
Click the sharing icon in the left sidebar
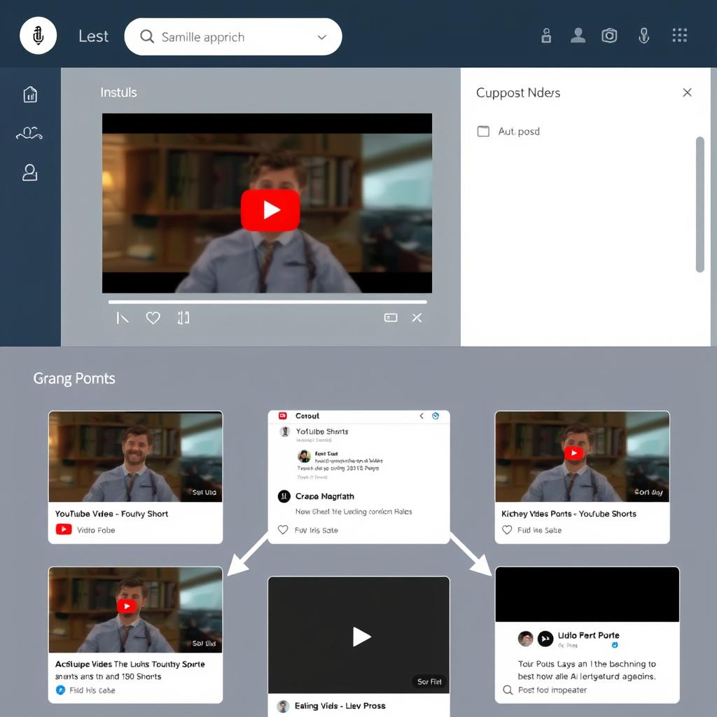point(29,133)
